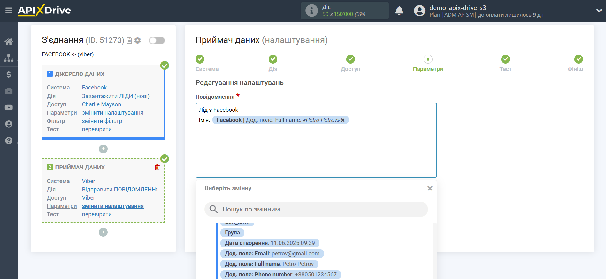This screenshot has height=279, width=606.
Task: Open 'Завантажити ЛІДИ (нові)' action link
Action: pyautogui.click(x=116, y=96)
